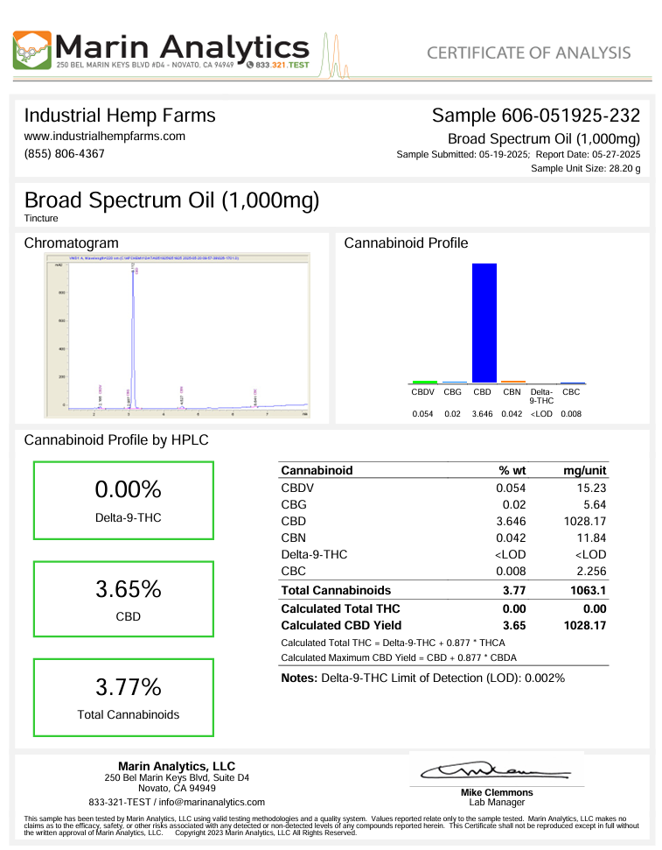Click the green CBDV bar in chart
The image size is (662, 850).
tap(425, 382)
